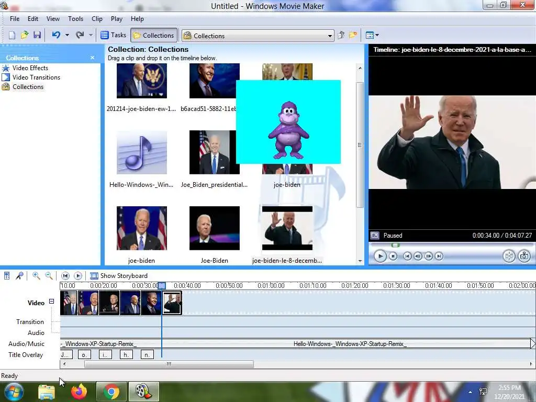Switch to storyboard with Show Storyboard
536x402 pixels.
pyautogui.click(x=119, y=276)
